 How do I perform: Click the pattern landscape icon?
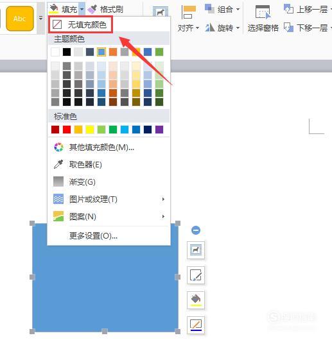[x=58, y=216]
